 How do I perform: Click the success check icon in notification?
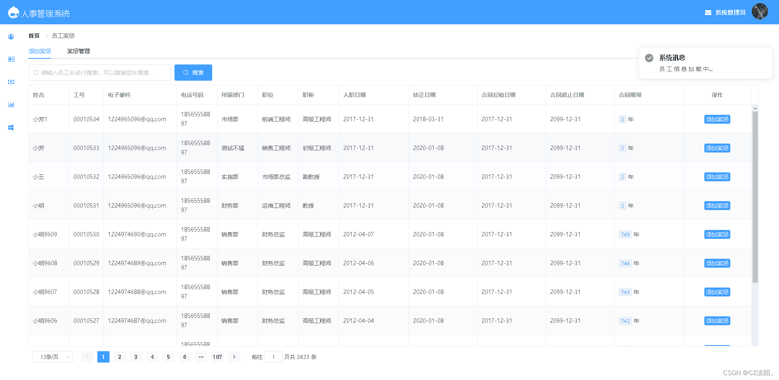tap(649, 58)
